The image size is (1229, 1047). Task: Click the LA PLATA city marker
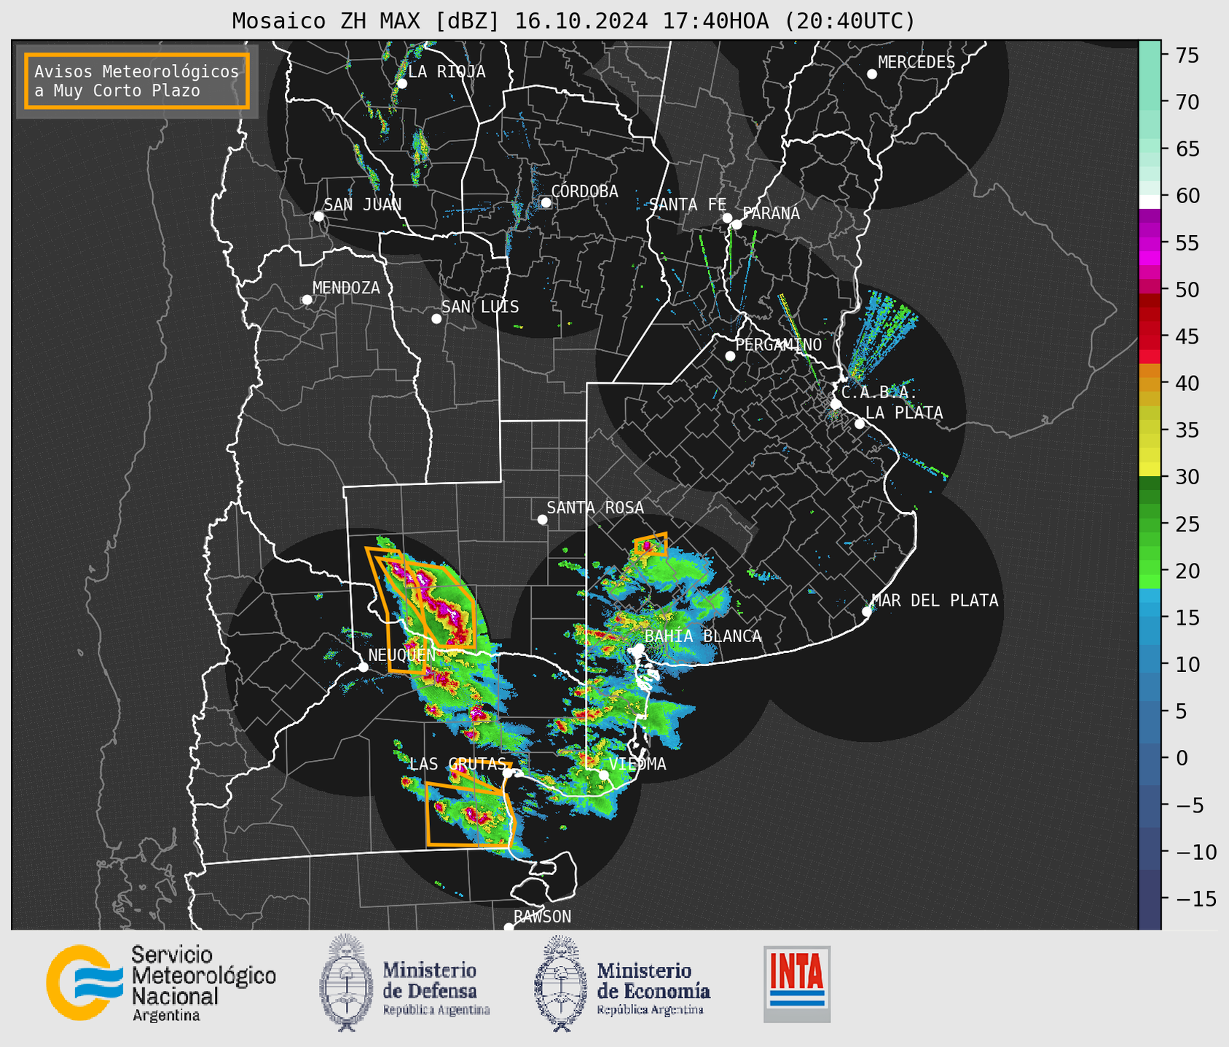point(860,424)
